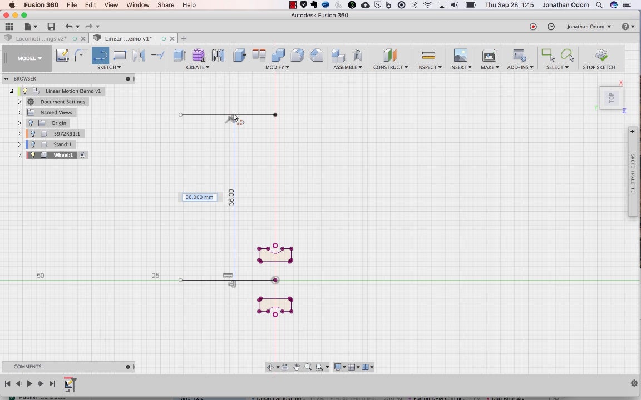Expand the Document Settings tree node
641x400 pixels.
[x=19, y=102]
